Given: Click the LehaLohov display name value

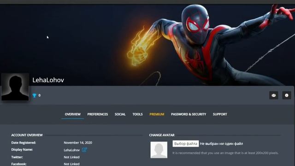Looking at the screenshot, I should coord(72,150).
